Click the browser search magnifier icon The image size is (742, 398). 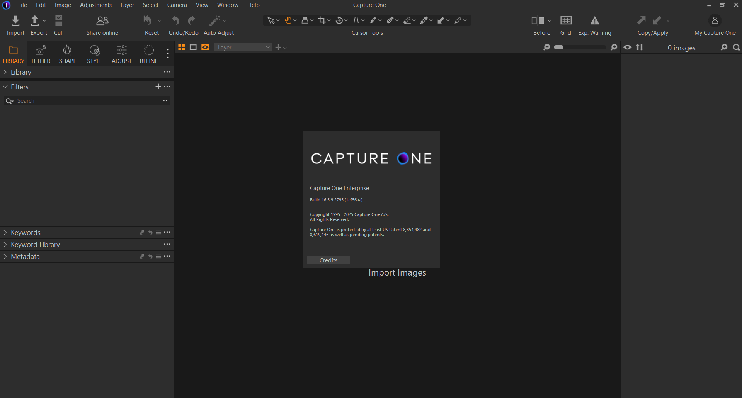(x=737, y=47)
